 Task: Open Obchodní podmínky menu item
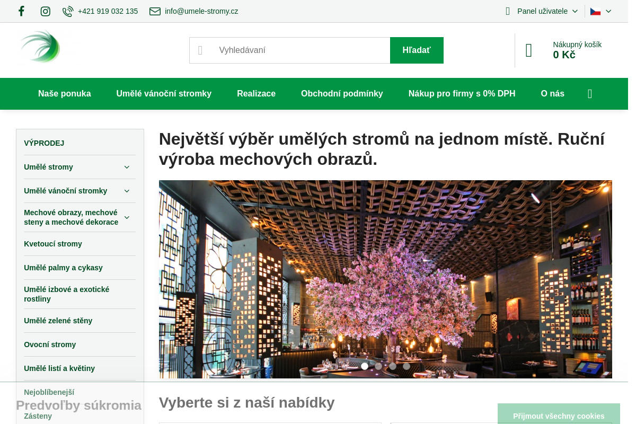click(342, 94)
